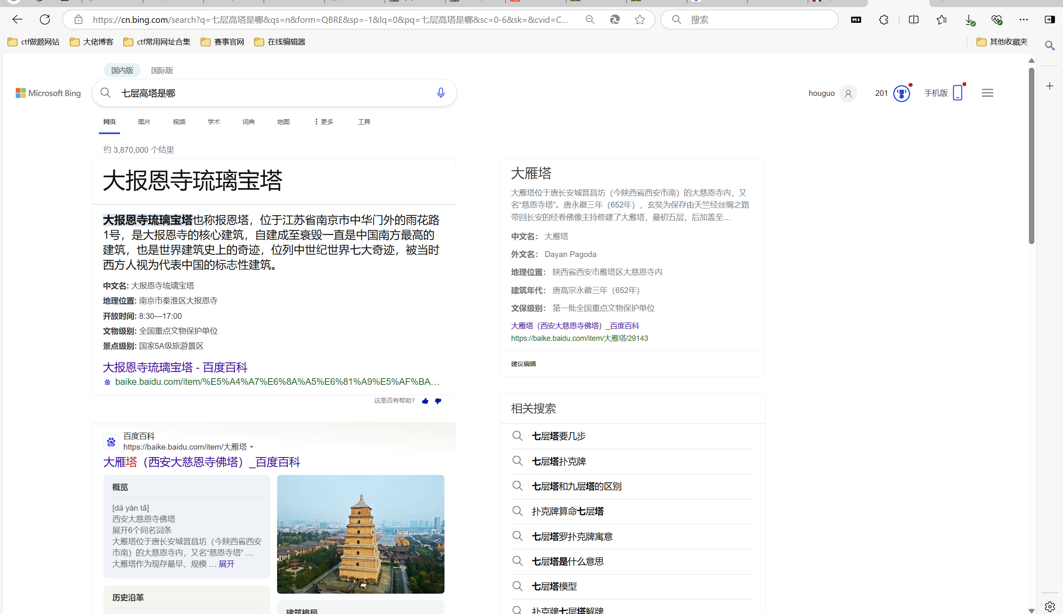Screen dimensions: 1063x614
Task: Open sidebar settings gear icon
Action: pyautogui.click(x=1050, y=607)
